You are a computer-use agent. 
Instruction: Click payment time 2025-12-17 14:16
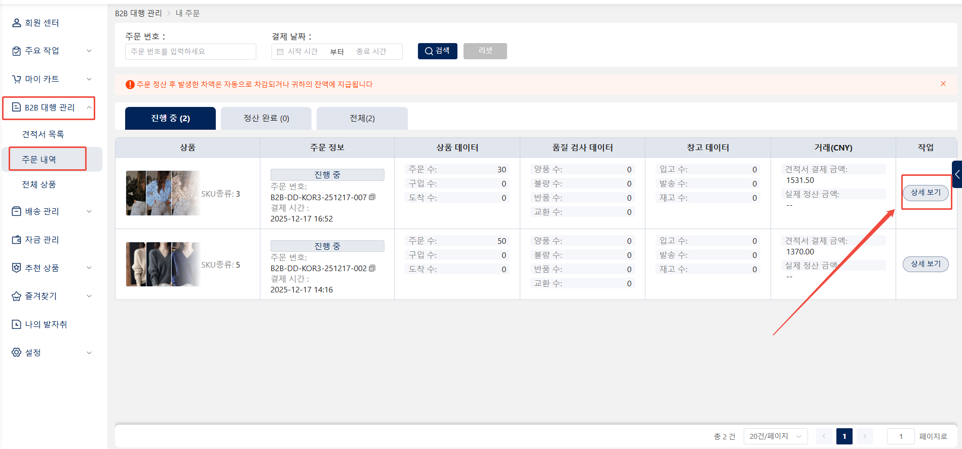click(x=301, y=290)
